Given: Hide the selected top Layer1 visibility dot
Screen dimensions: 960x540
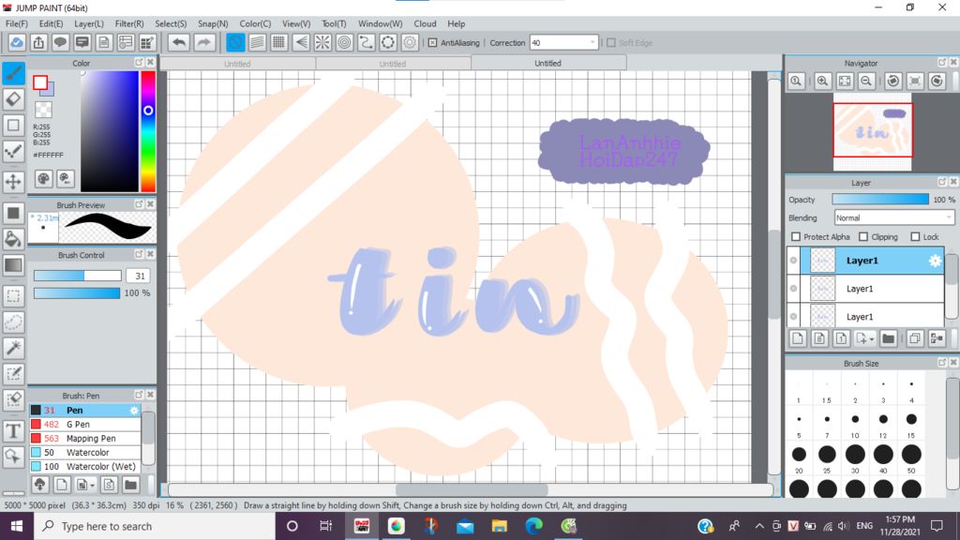Looking at the screenshot, I should 793,261.
